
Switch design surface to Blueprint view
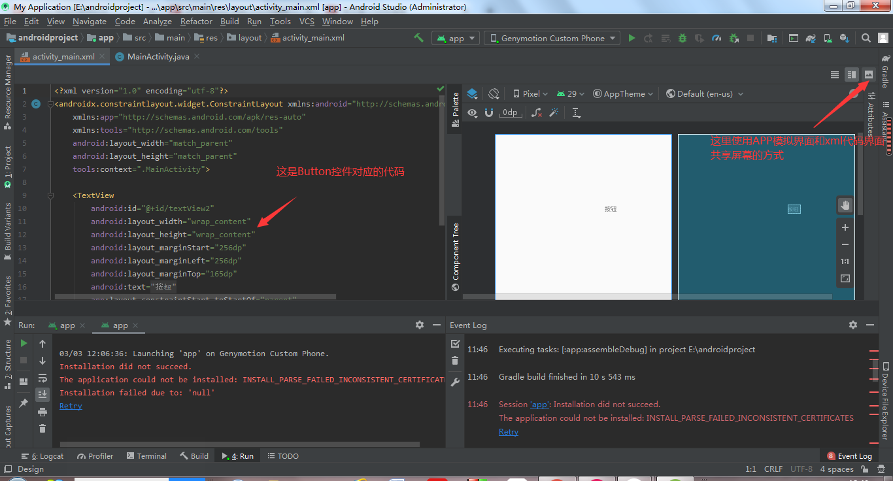(471, 93)
